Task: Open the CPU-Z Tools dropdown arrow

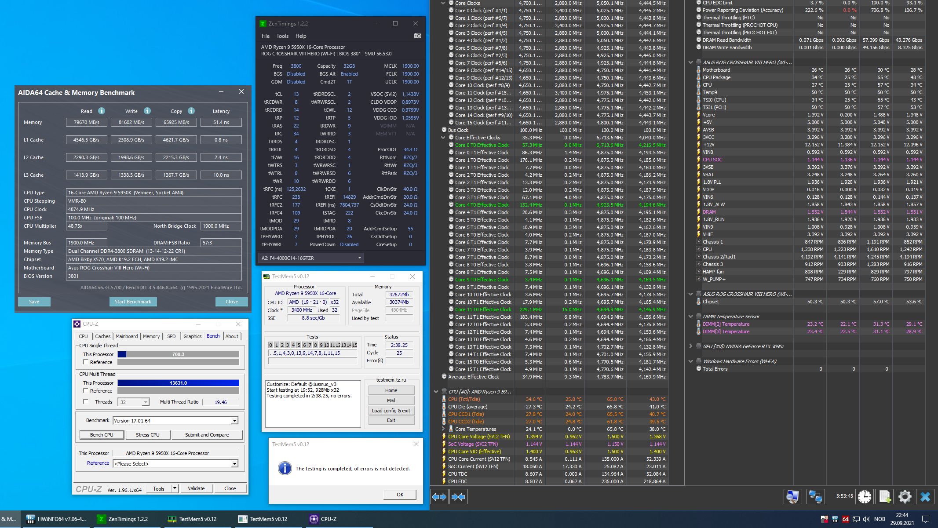Action: tap(175, 488)
